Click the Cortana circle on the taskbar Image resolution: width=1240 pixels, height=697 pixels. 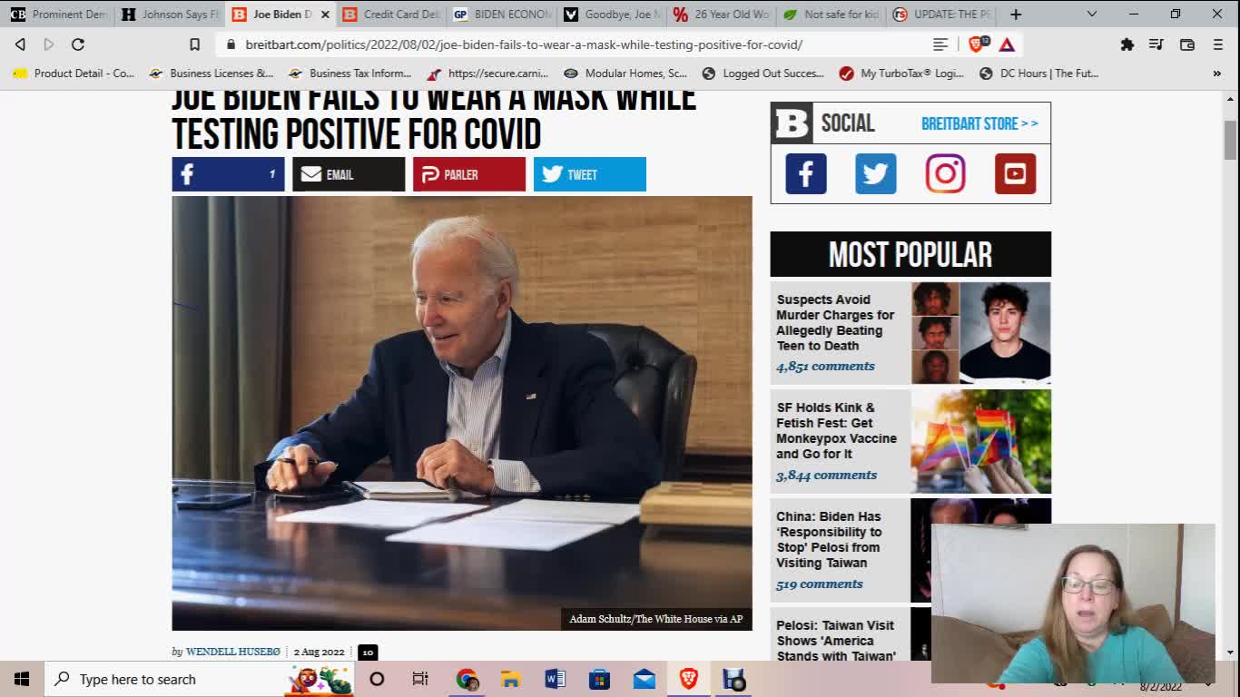click(x=377, y=679)
